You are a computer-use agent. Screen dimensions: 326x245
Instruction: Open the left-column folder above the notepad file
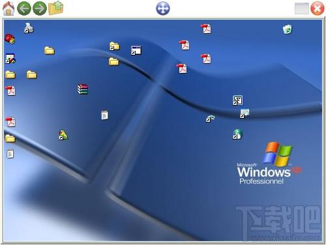10,138
